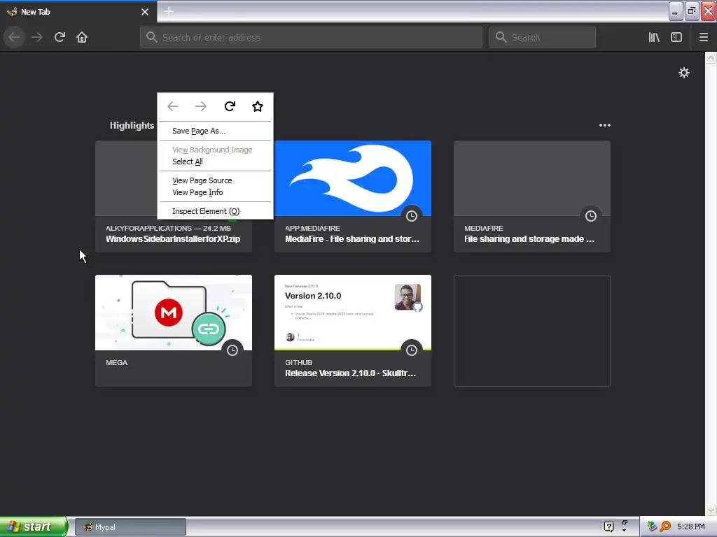Open Release Version 2.10.0 · Skulltr... link
Screen dimensions: 717x537
click(x=350, y=373)
